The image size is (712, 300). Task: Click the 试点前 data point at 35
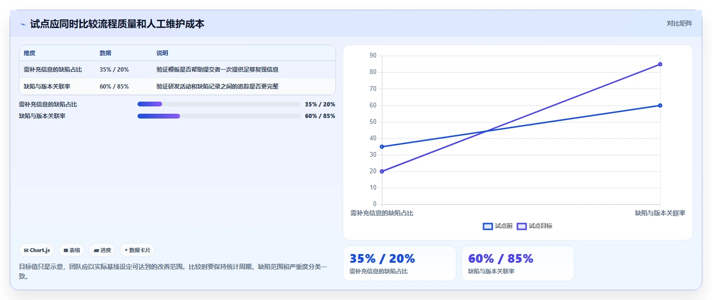coord(382,147)
